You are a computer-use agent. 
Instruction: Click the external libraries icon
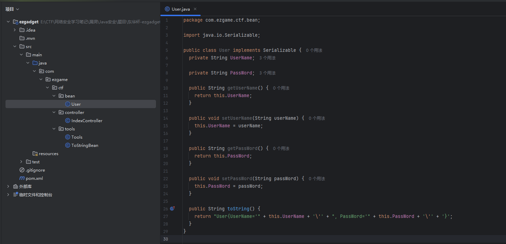[15, 187]
